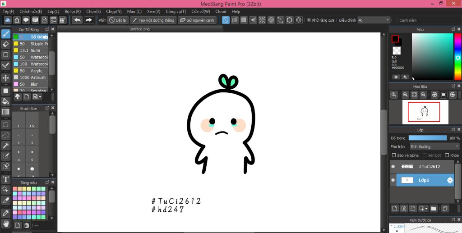Select the Bucket fill tool
The image size is (462, 233).
(x=5, y=101)
